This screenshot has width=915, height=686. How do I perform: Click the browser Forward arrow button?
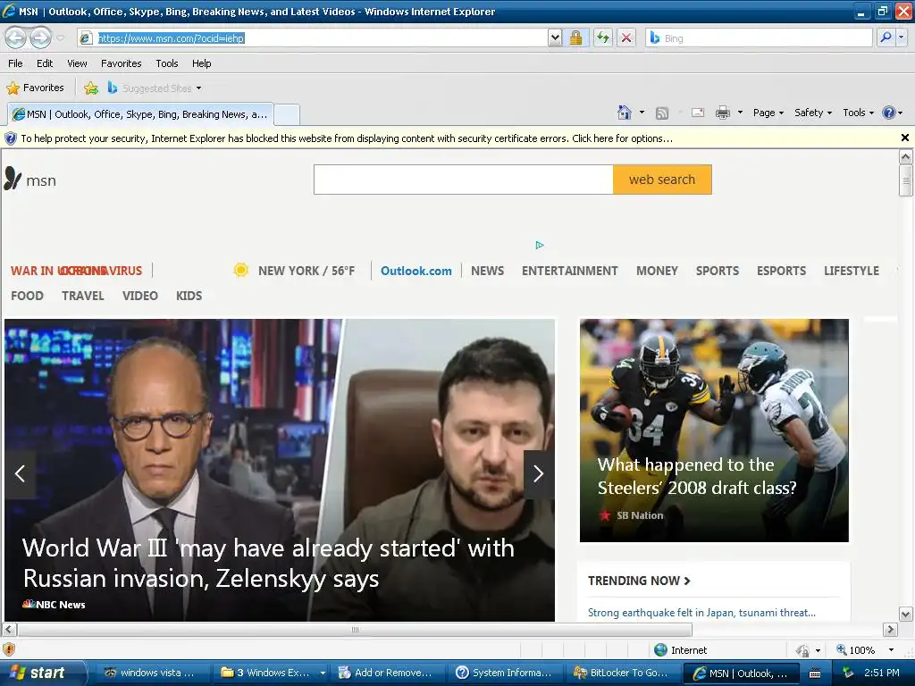(40, 38)
